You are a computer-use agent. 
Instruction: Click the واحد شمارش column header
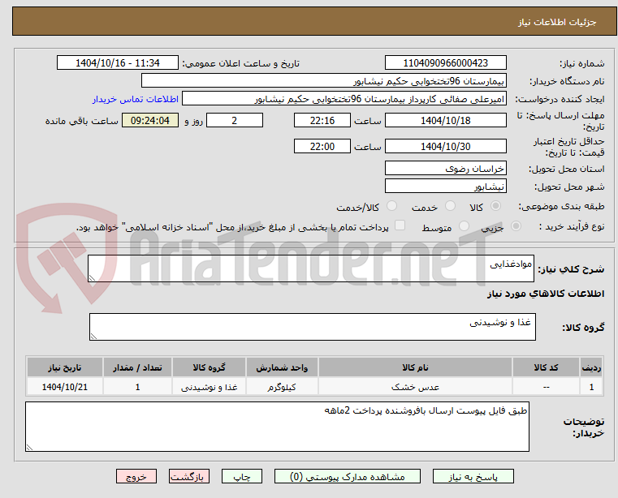coord(282,367)
